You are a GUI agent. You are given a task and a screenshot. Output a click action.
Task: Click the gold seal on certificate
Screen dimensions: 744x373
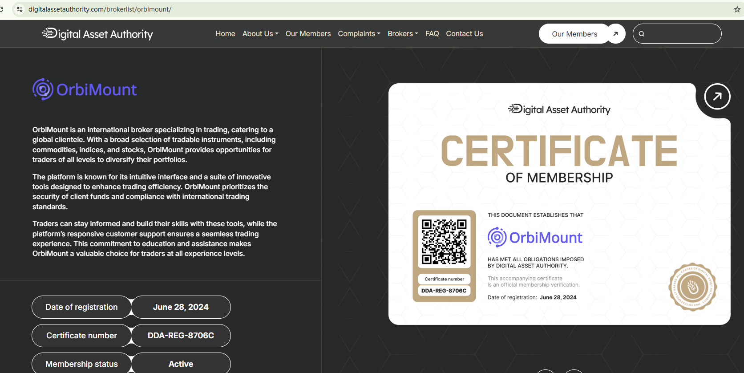(693, 287)
